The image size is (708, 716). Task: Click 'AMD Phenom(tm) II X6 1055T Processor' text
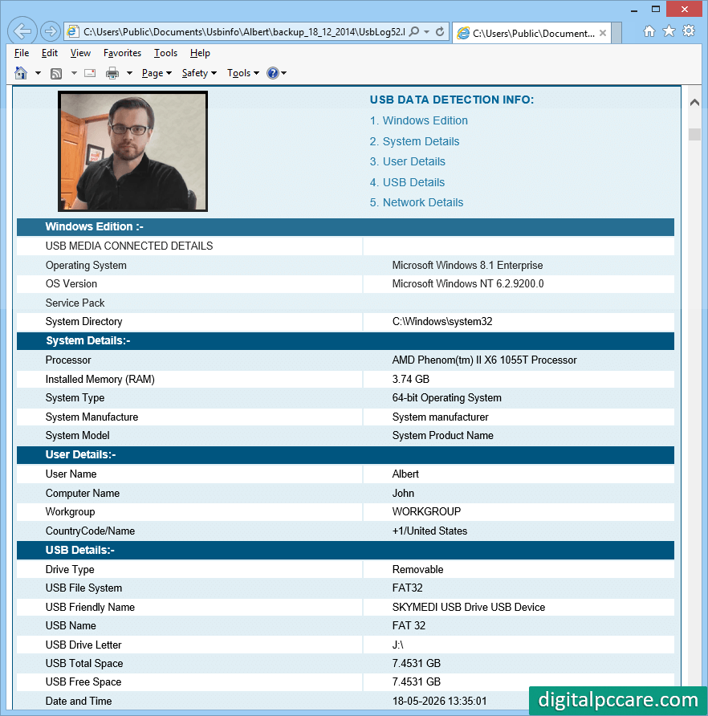pyautogui.click(x=484, y=360)
